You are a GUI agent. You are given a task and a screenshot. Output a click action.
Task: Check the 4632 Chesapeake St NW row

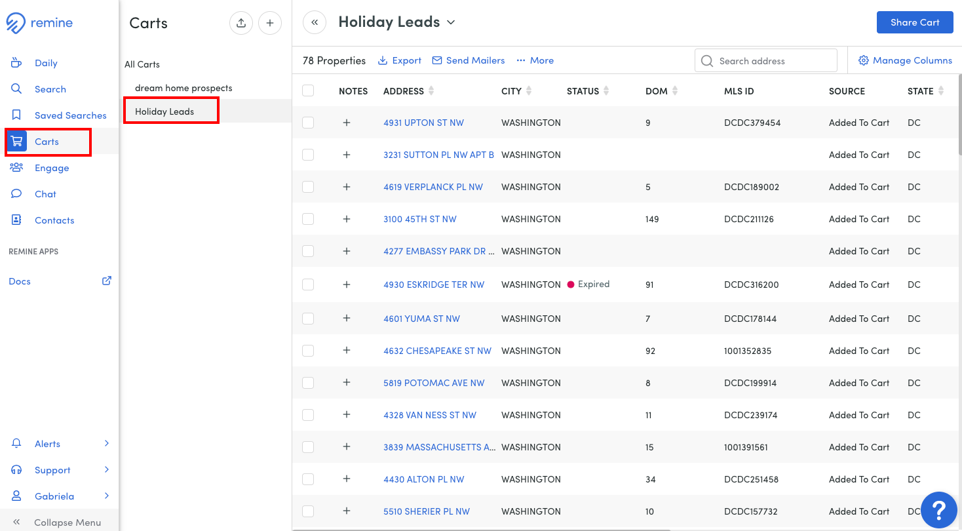(308, 351)
